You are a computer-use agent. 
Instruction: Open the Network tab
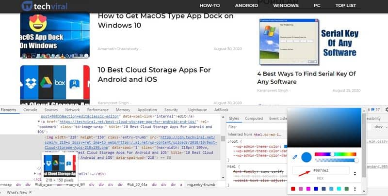72,110
